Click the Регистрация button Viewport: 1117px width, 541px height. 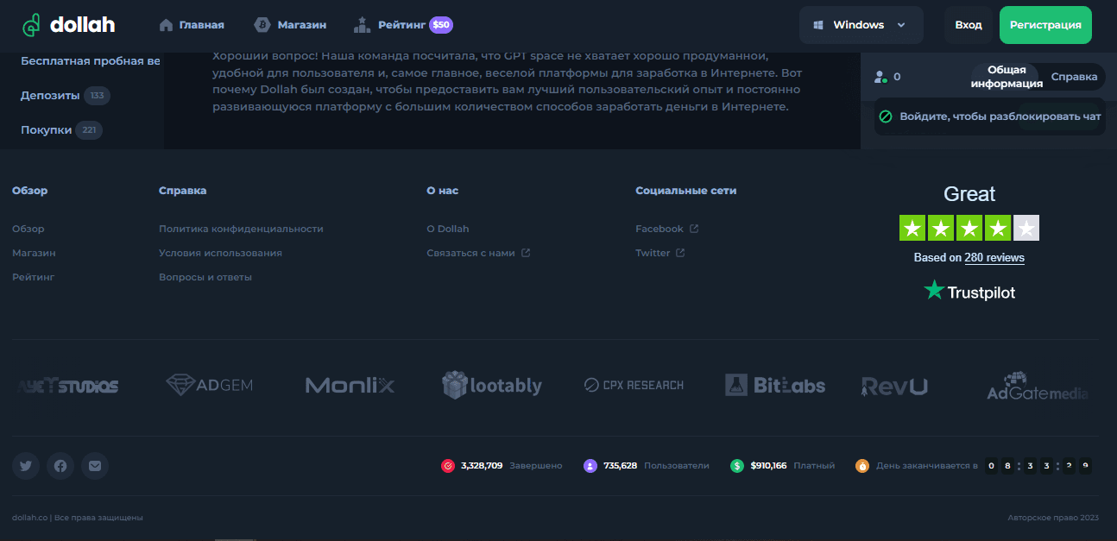point(1045,25)
